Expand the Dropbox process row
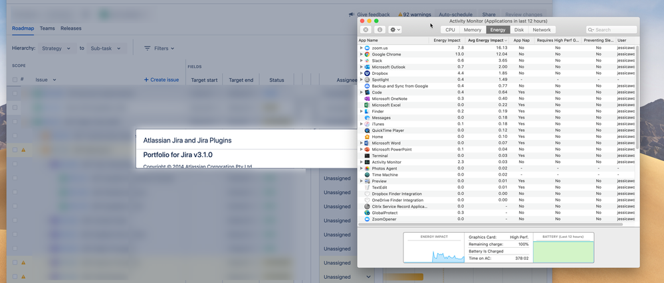This screenshot has width=664, height=283. coord(361,74)
